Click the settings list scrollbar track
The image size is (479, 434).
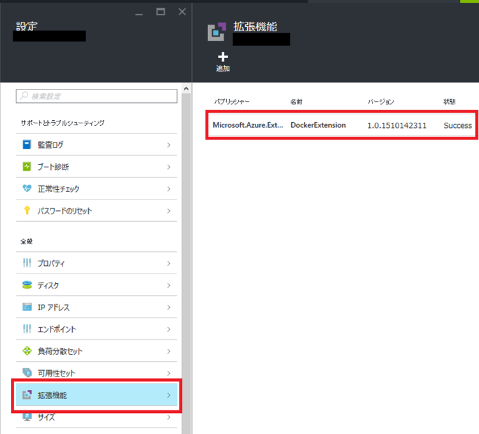(186, 263)
